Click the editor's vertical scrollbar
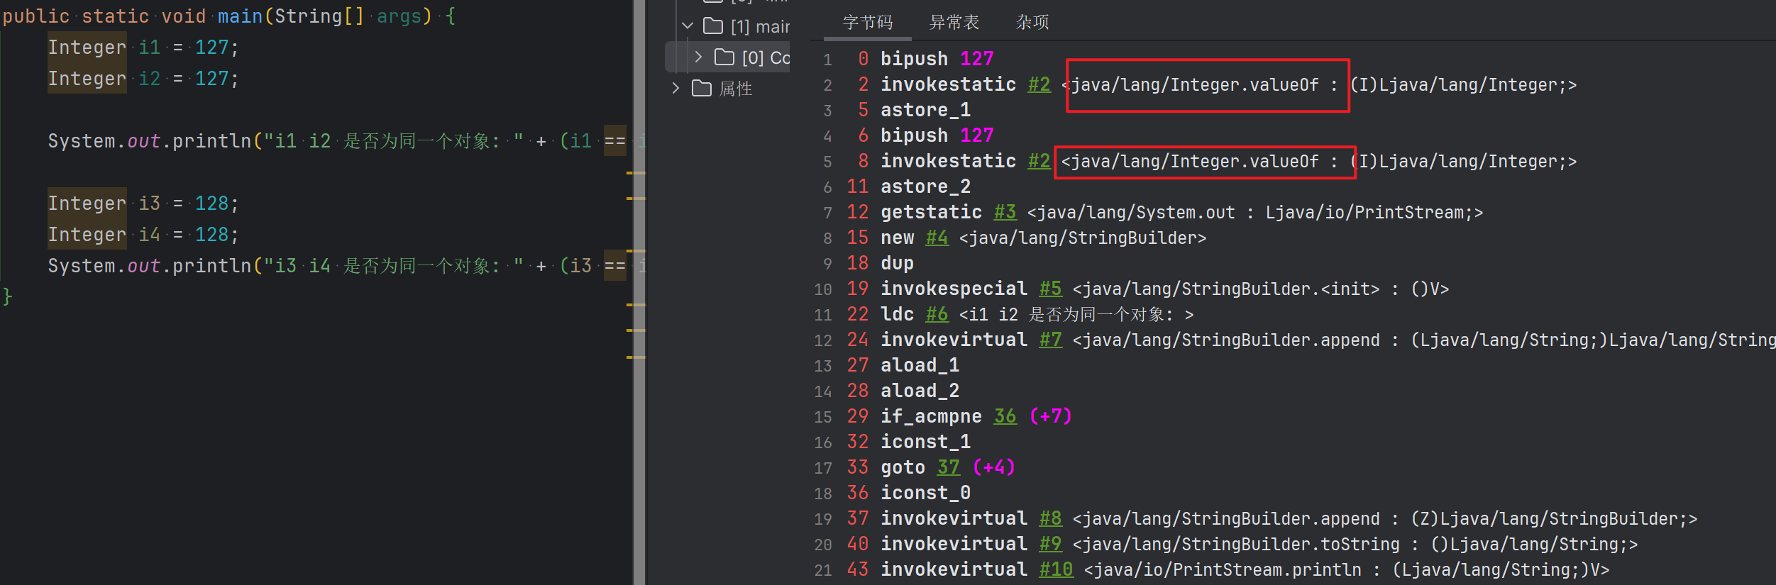The width and height of the screenshot is (1776, 585). coord(639,284)
